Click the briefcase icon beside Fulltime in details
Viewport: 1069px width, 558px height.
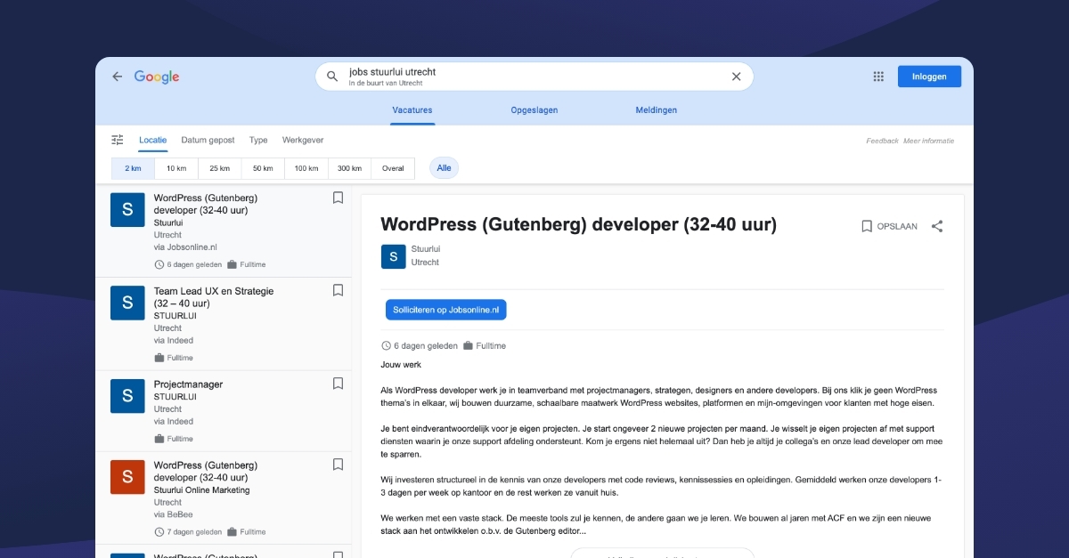468,345
